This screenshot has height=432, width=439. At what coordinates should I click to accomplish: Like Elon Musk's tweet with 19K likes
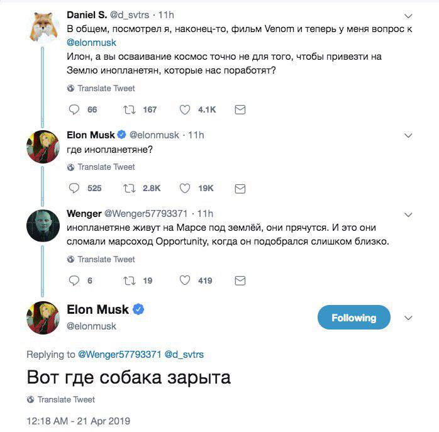185,188
